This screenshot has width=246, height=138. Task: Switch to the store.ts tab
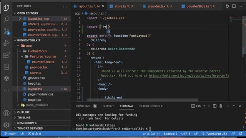point(121,6)
